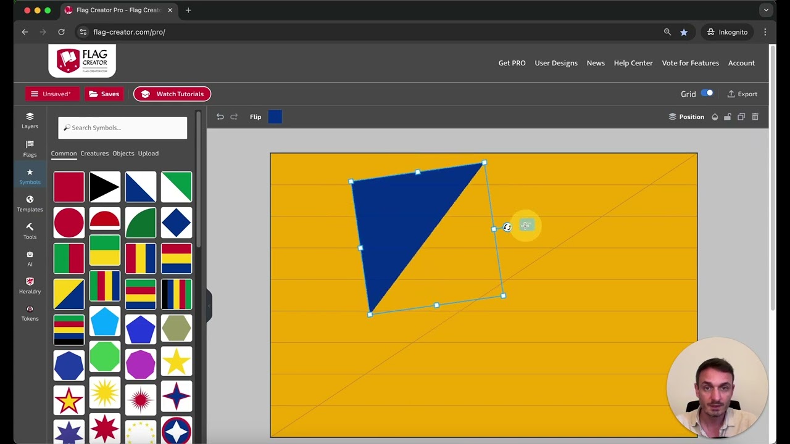Open the Help Center

click(x=633, y=63)
